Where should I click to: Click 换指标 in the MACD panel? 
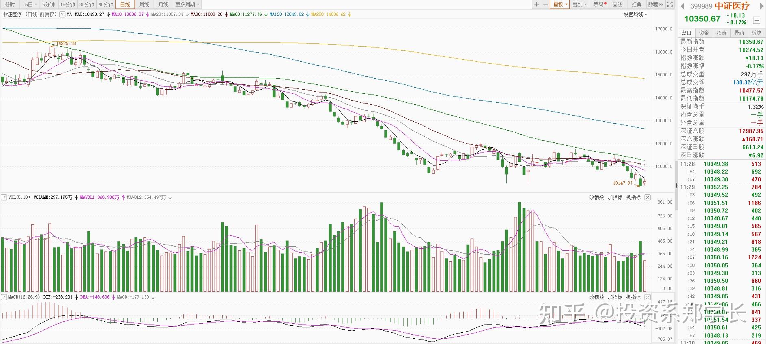click(633, 297)
